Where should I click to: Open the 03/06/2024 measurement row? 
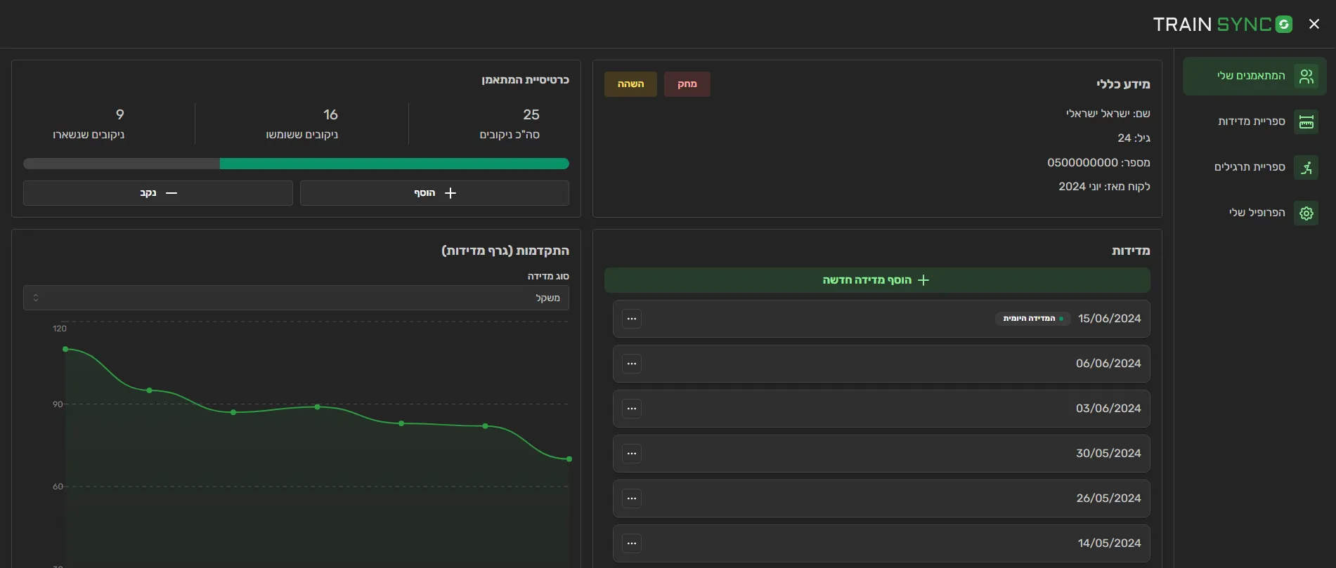pyautogui.click(x=881, y=409)
